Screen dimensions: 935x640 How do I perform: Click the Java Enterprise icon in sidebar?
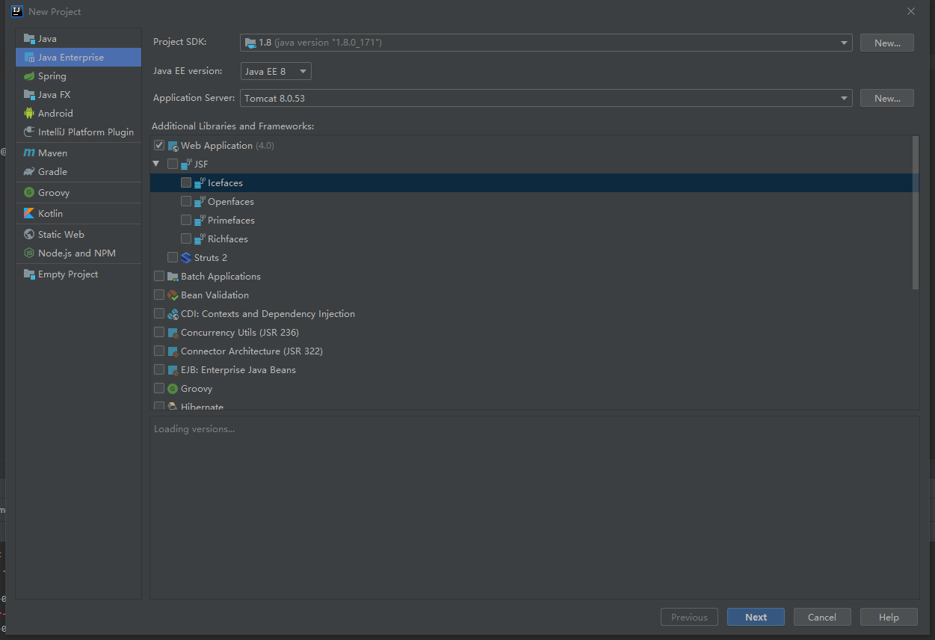coord(29,58)
